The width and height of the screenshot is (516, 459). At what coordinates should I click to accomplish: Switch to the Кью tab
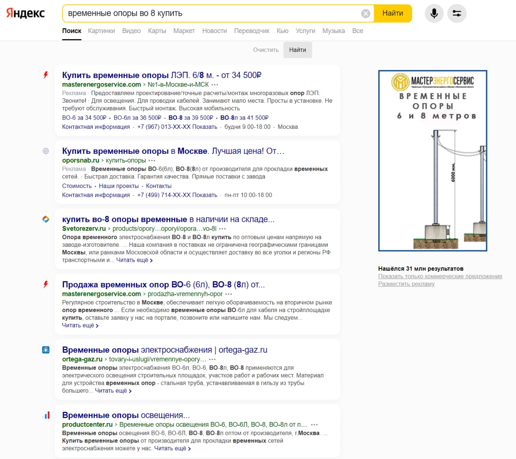(283, 31)
